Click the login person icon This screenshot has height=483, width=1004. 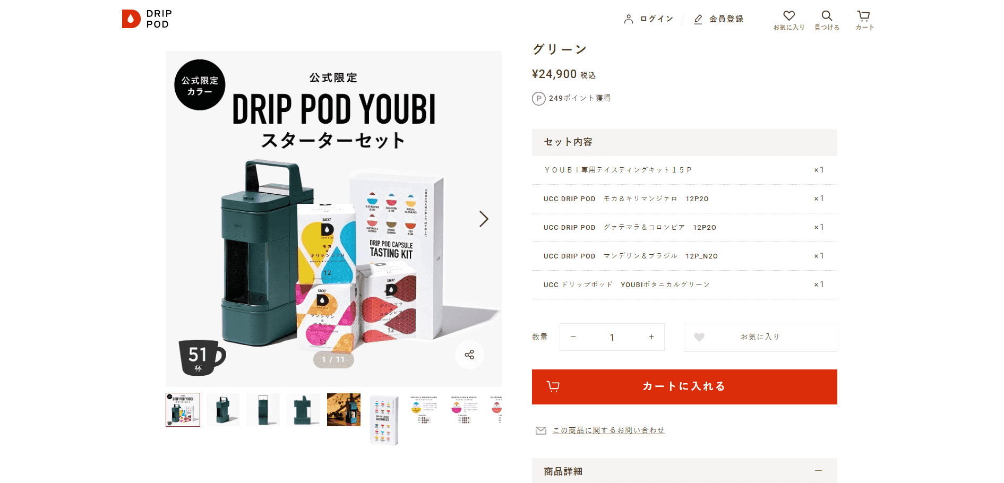coord(629,19)
